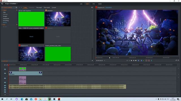181x101 pixels.
Task: Click the timeline zoom-in icon
Action: pyautogui.click(x=7, y=65)
